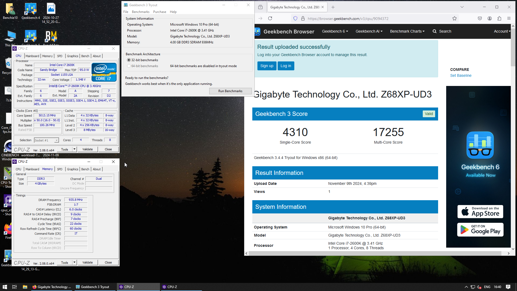Click the site padlock security icon
Image resolution: width=517 pixels, height=291 pixels.
tap(303, 18)
